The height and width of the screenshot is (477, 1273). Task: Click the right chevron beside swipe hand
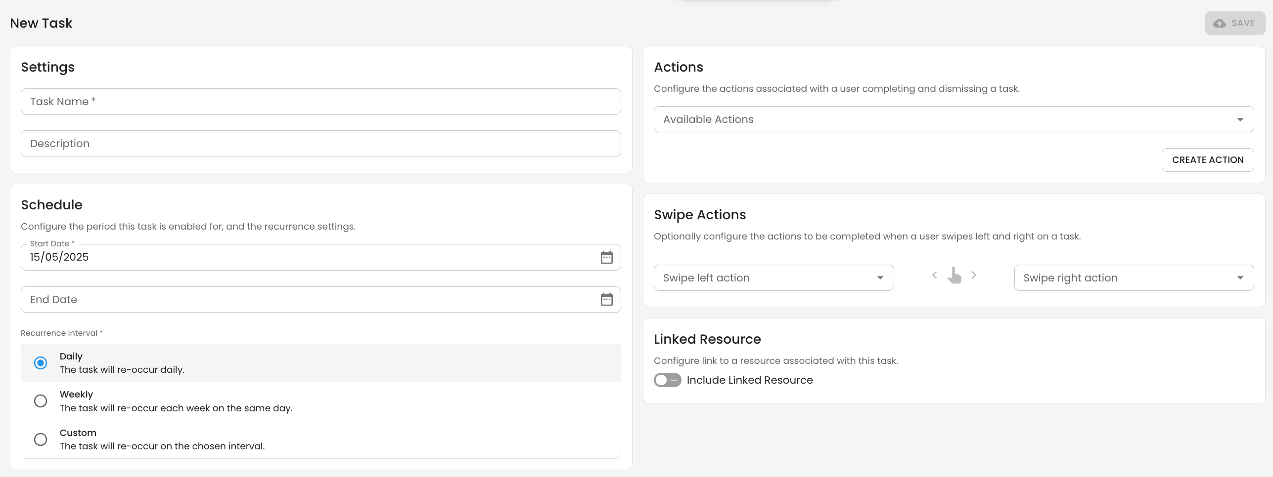coord(974,275)
